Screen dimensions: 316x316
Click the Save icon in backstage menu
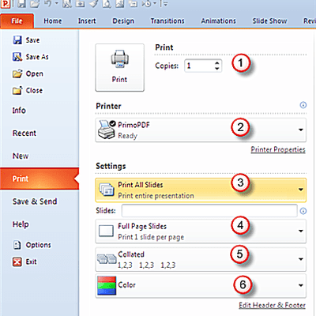(17, 40)
